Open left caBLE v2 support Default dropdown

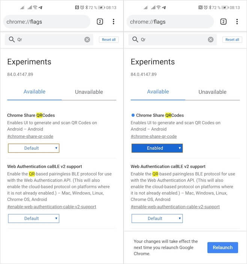click(34, 218)
